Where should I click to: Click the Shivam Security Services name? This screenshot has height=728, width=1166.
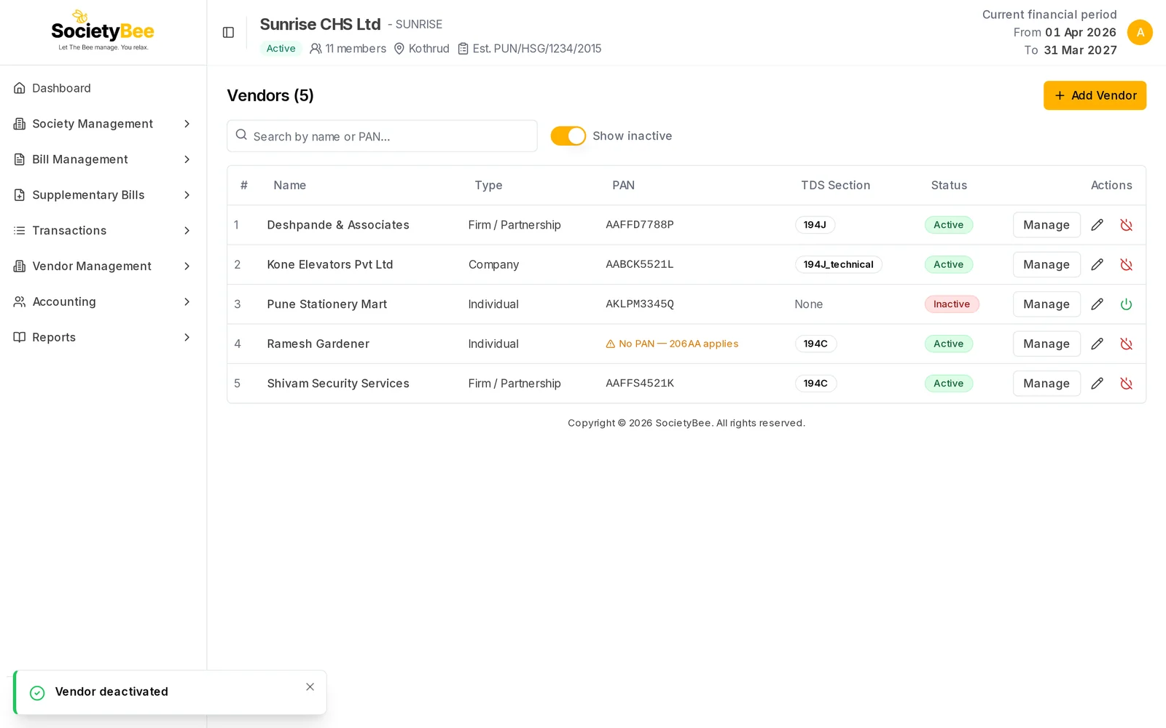(x=338, y=384)
